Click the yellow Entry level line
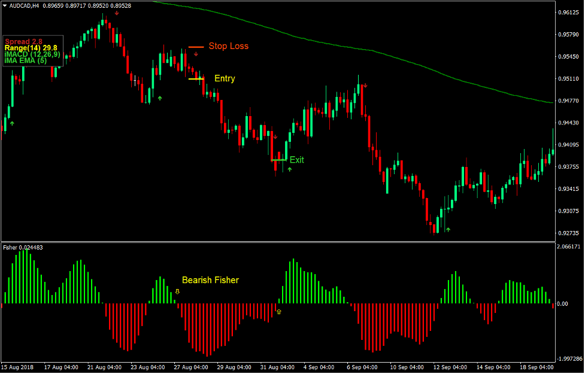This screenshot has height=374, width=585. 195,78
